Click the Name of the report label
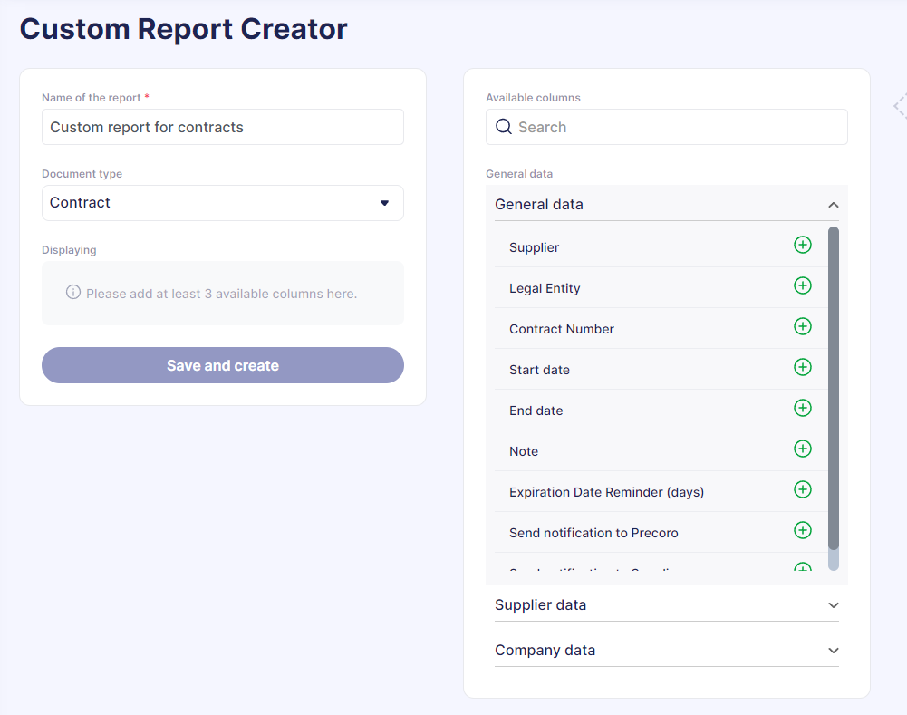Screen dimensions: 907x715 [92, 98]
